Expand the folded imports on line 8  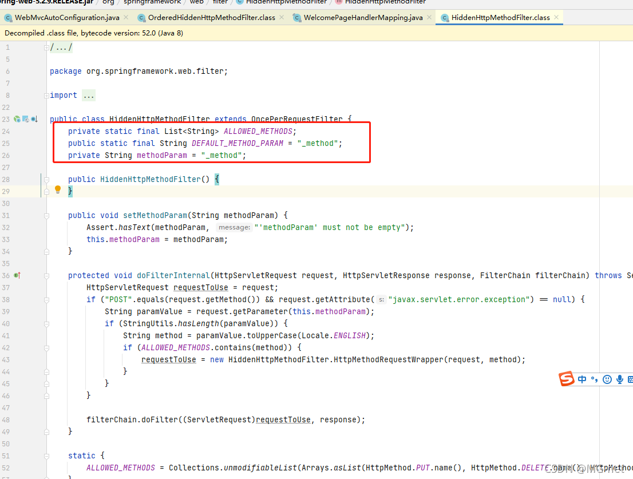[46, 94]
